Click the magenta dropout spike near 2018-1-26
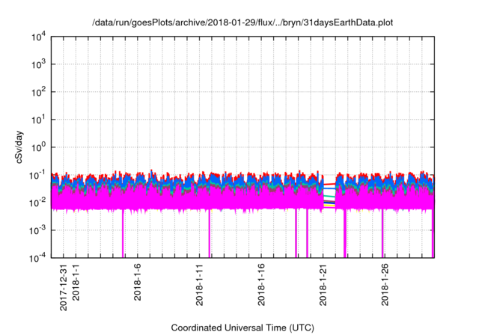Screen dimensions: 479x335 [x=382, y=233]
